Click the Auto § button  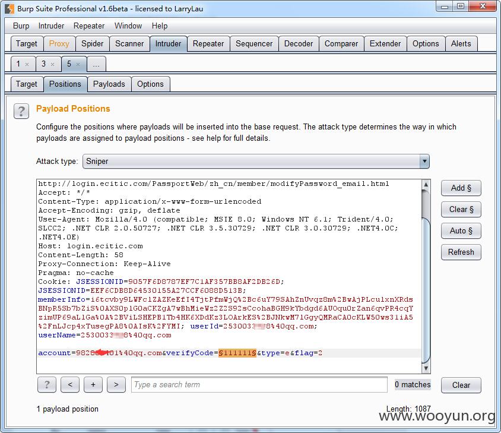click(461, 231)
